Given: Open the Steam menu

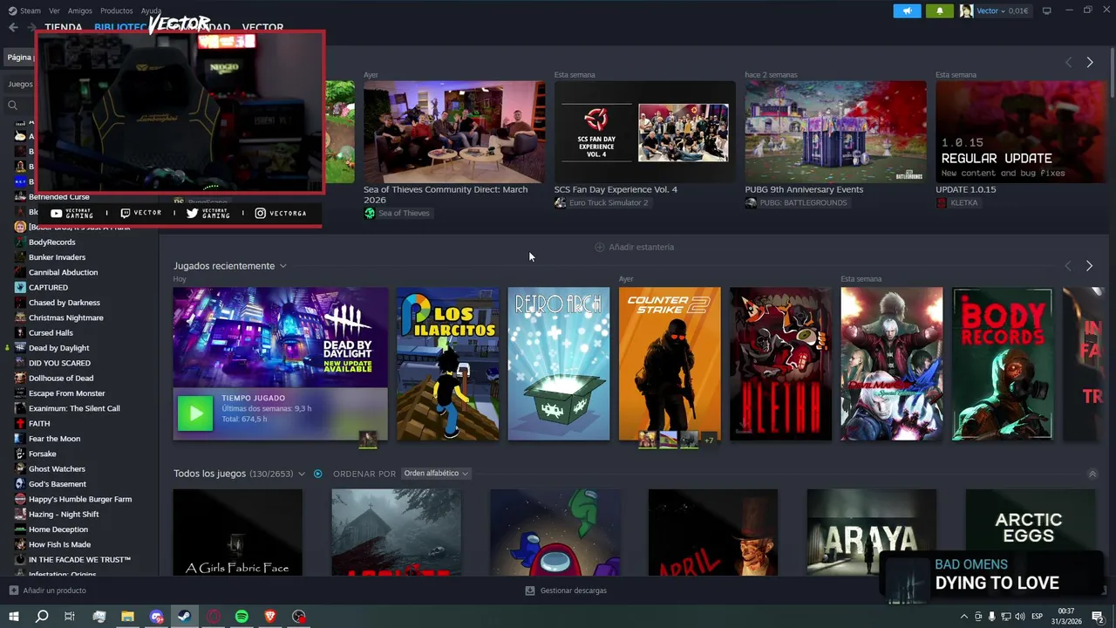Looking at the screenshot, I should point(31,10).
